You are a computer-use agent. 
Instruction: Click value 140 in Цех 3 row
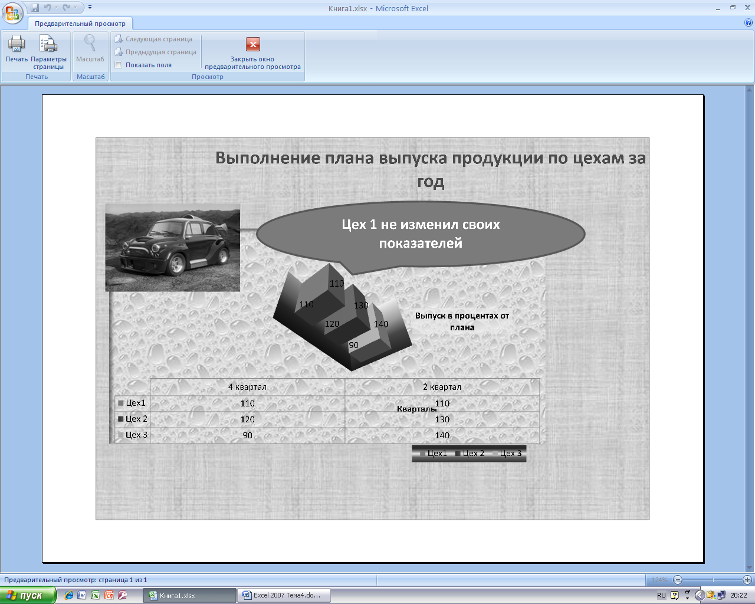point(442,435)
